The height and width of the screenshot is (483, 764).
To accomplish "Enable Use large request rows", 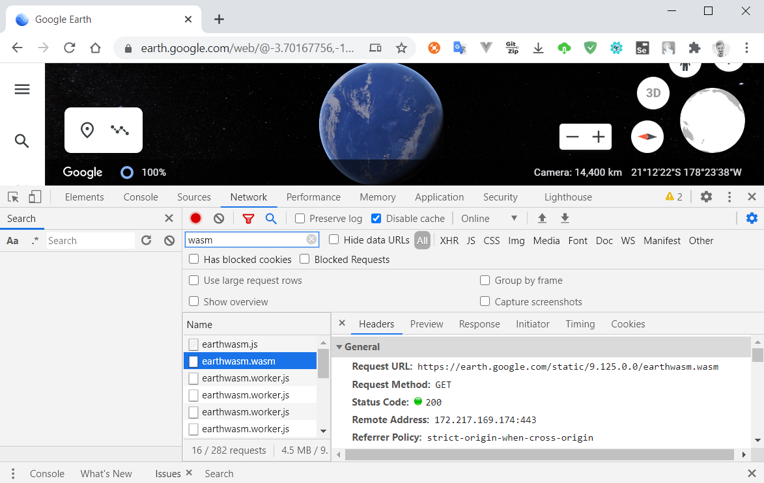I will [x=194, y=280].
